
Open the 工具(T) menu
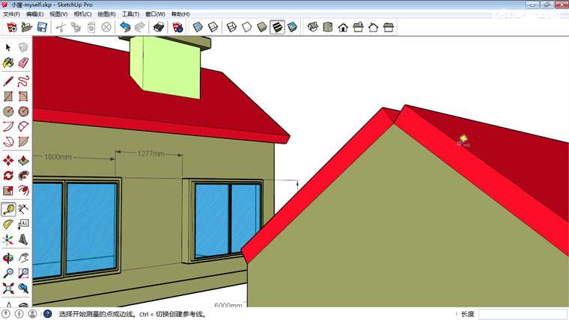[131, 14]
